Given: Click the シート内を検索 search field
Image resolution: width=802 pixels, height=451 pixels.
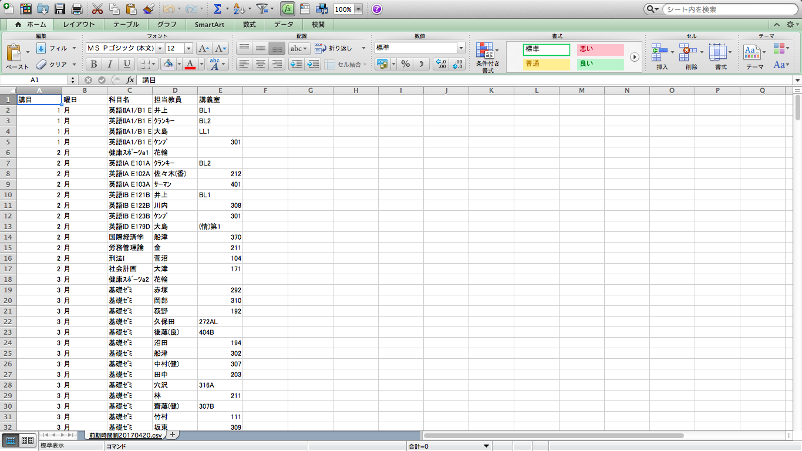Looking at the screenshot, I should click(728, 9).
